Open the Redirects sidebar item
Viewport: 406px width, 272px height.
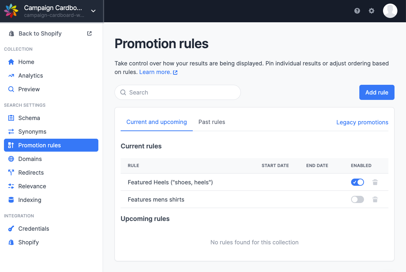tap(51, 173)
